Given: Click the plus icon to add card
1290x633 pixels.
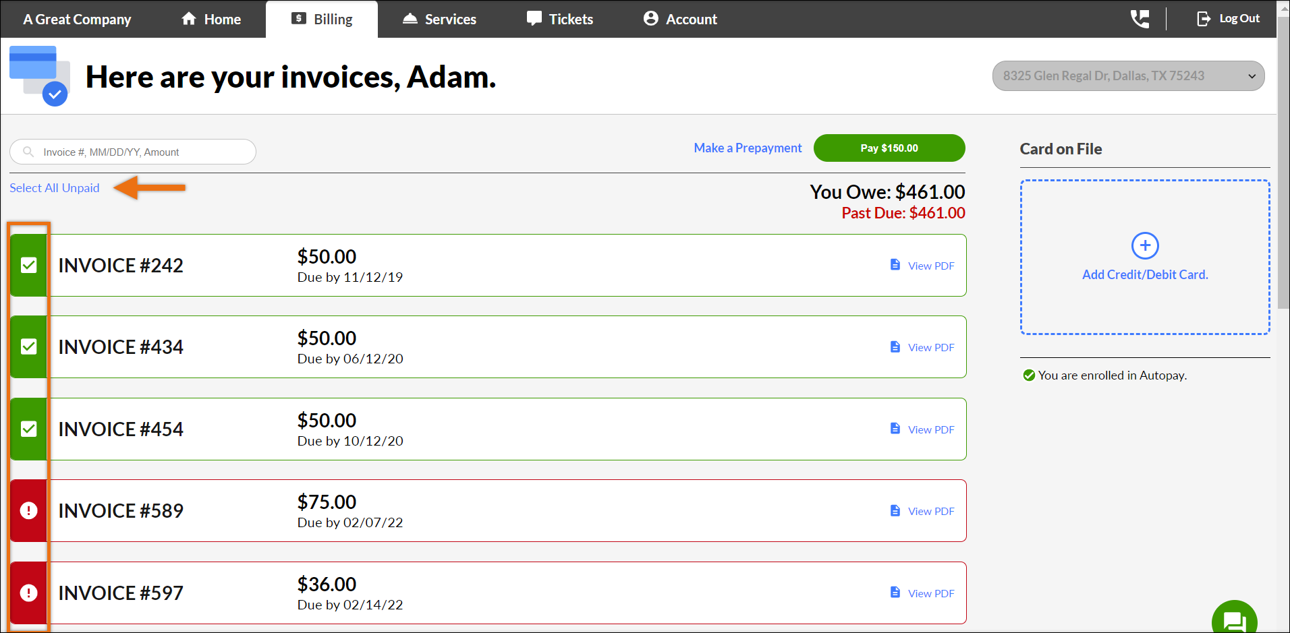Looking at the screenshot, I should coord(1145,245).
